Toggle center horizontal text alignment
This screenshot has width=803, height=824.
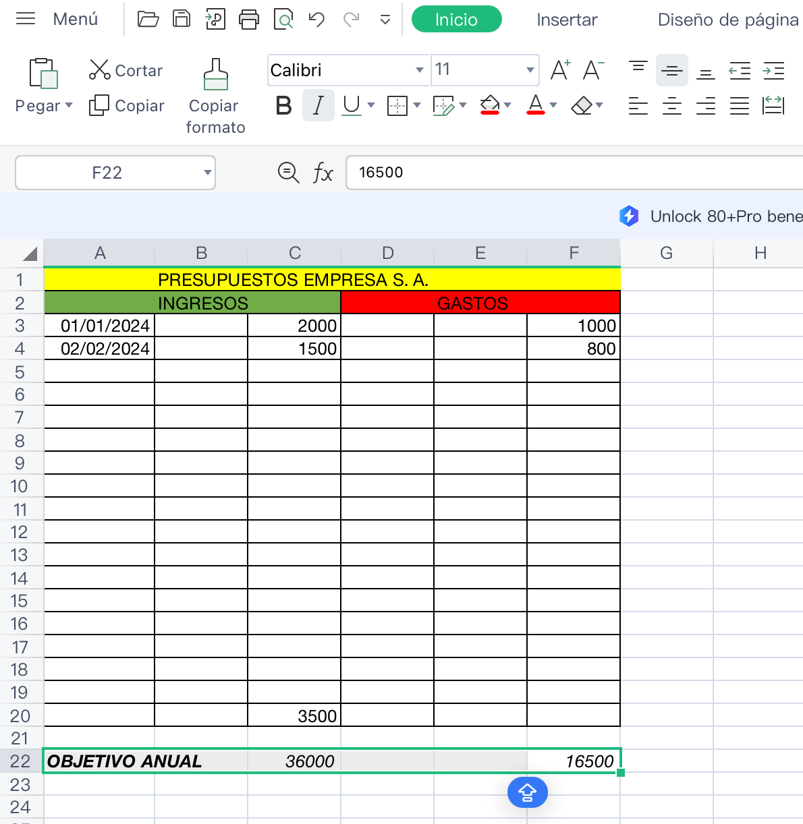pos(672,106)
